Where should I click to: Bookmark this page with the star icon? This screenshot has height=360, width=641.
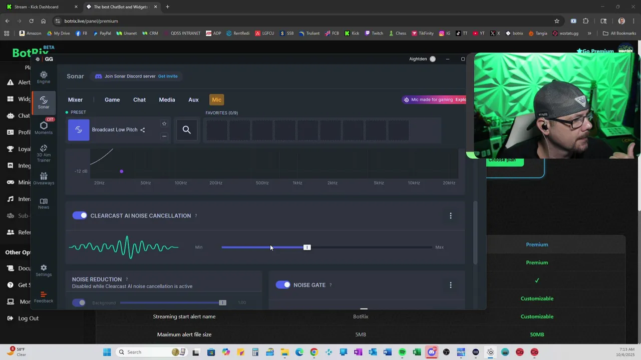pyautogui.click(x=557, y=21)
